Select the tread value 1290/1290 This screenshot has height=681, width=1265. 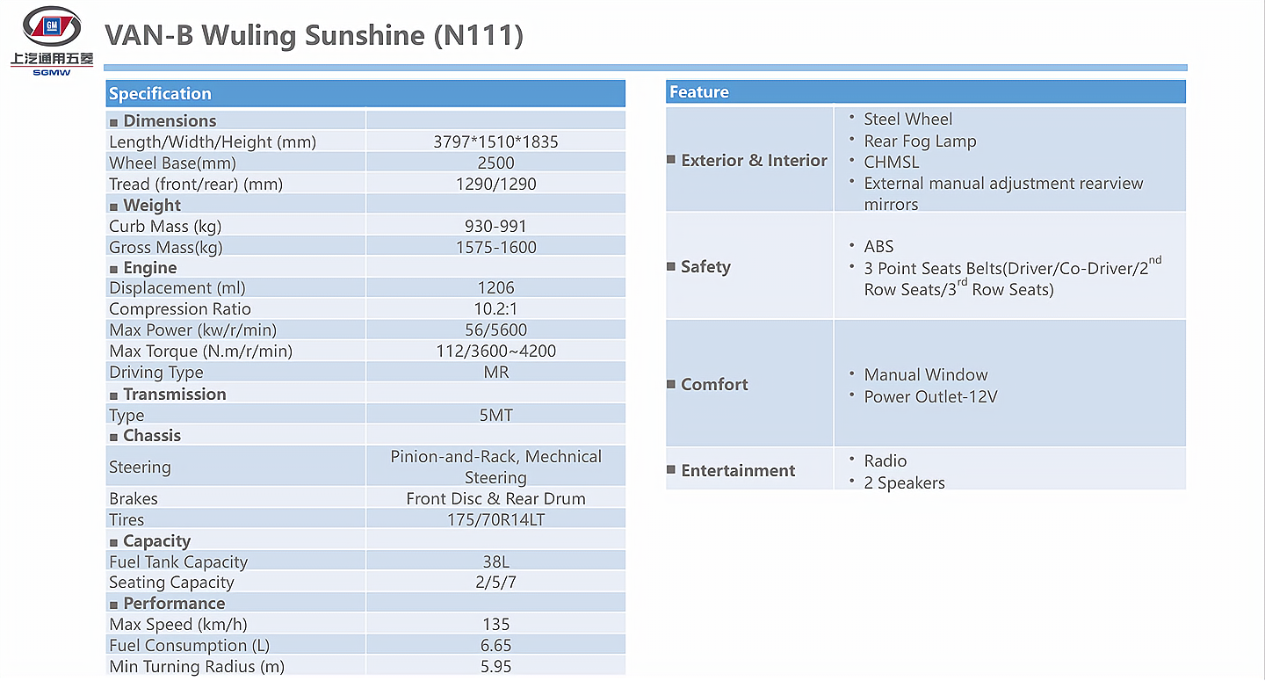click(496, 184)
